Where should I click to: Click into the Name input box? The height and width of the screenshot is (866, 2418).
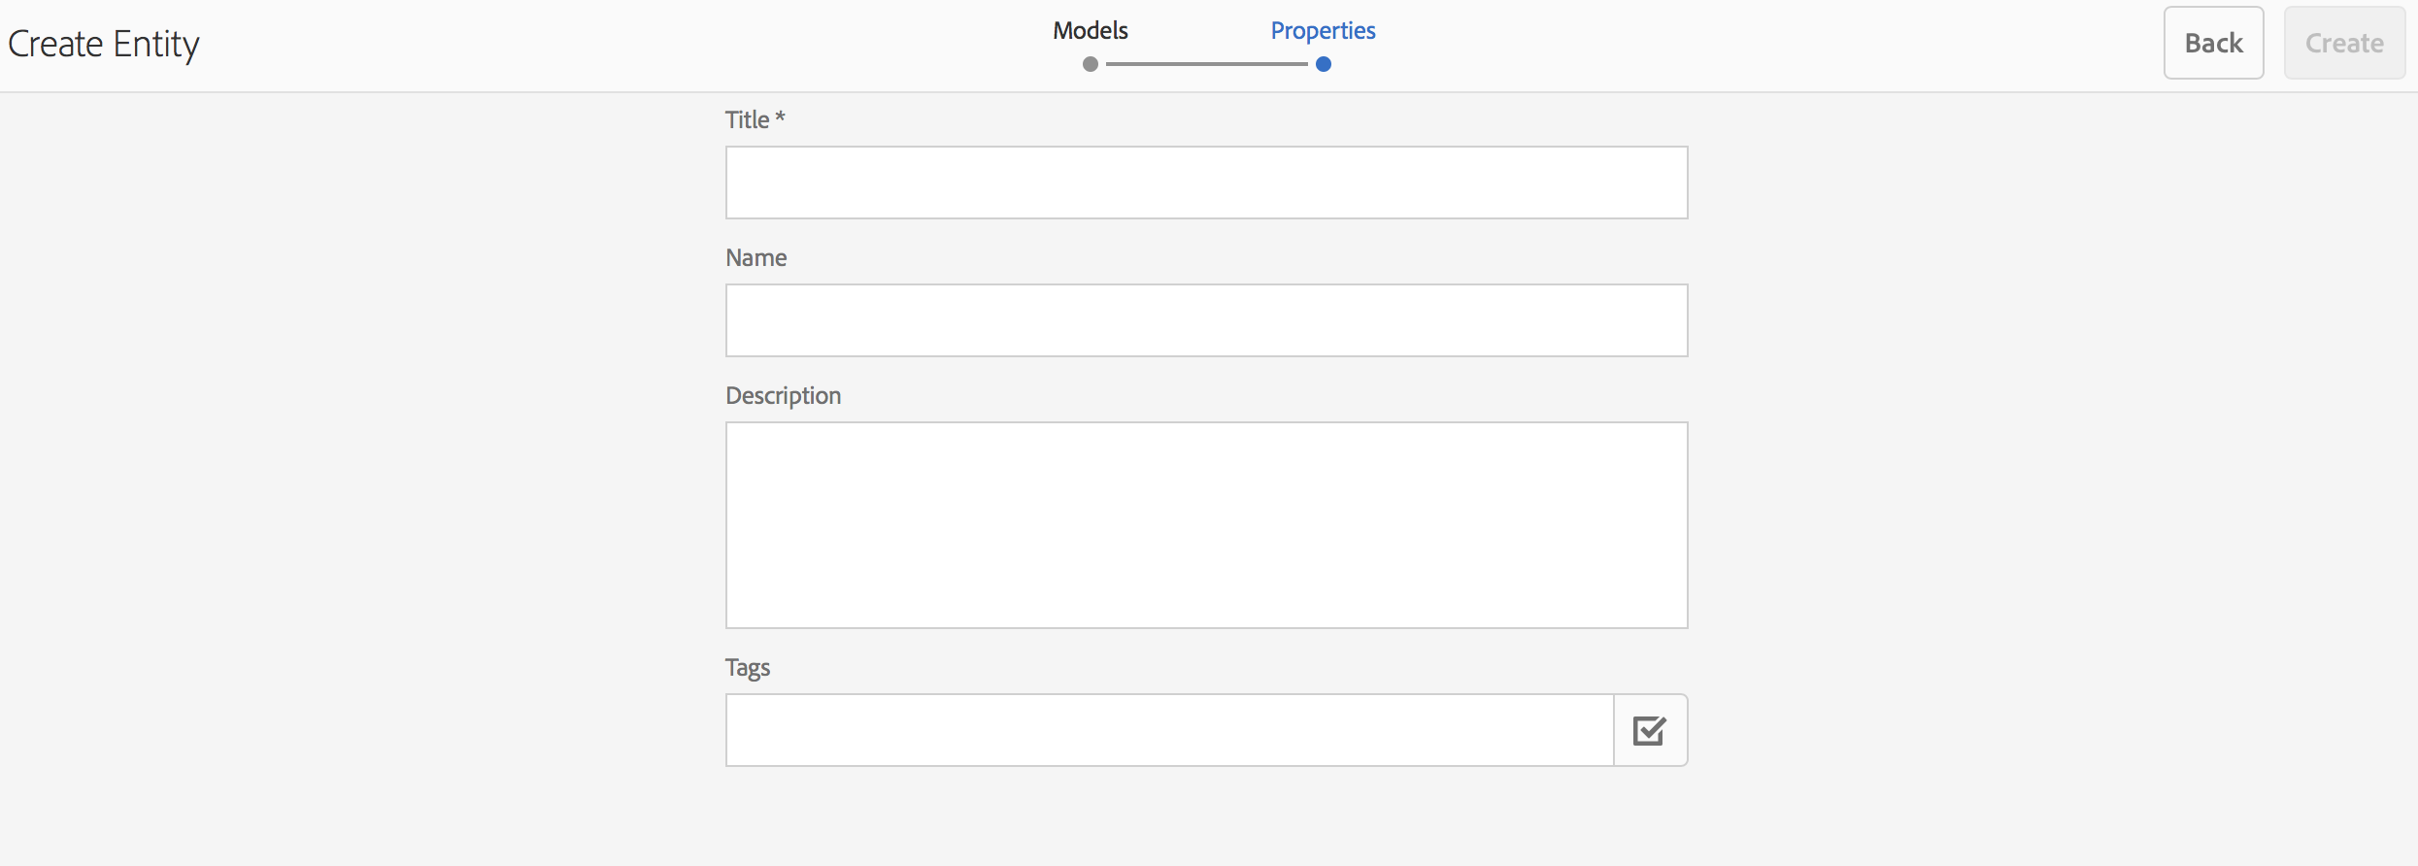click(x=1206, y=320)
